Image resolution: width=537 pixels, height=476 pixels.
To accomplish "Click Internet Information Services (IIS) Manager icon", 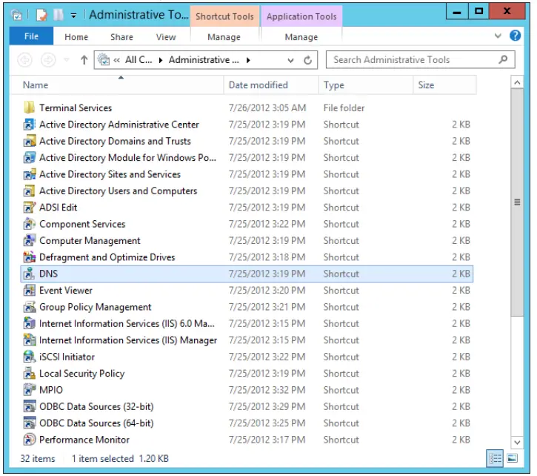I will 30,340.
